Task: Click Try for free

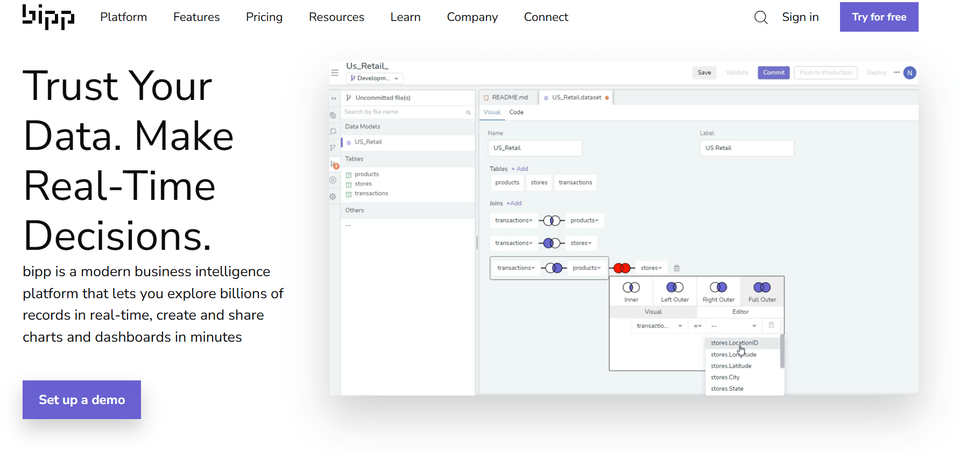Action: [879, 17]
